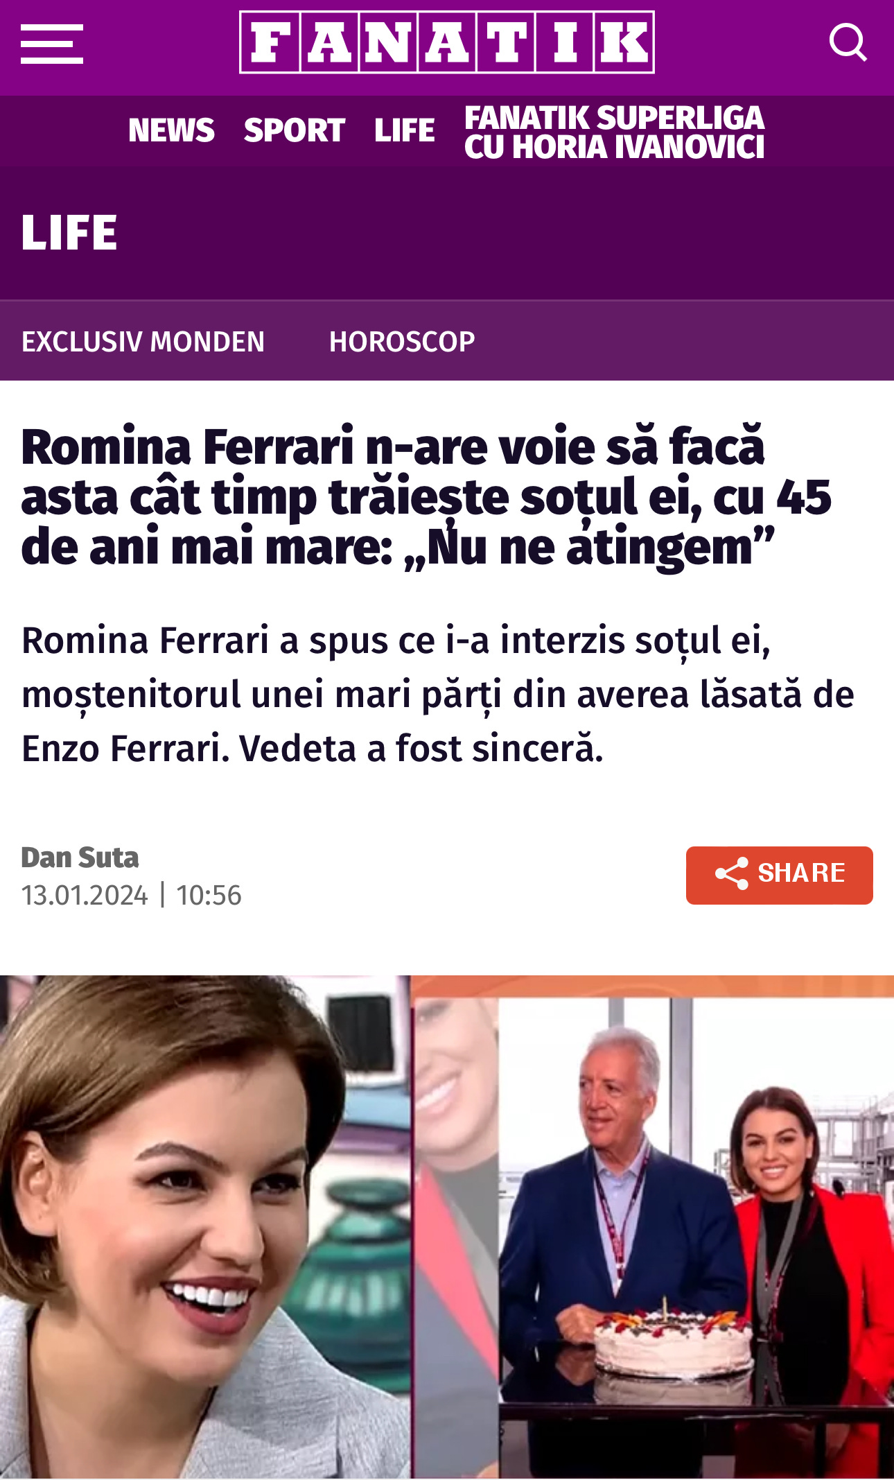Select LIFE in the top navigation

click(405, 130)
